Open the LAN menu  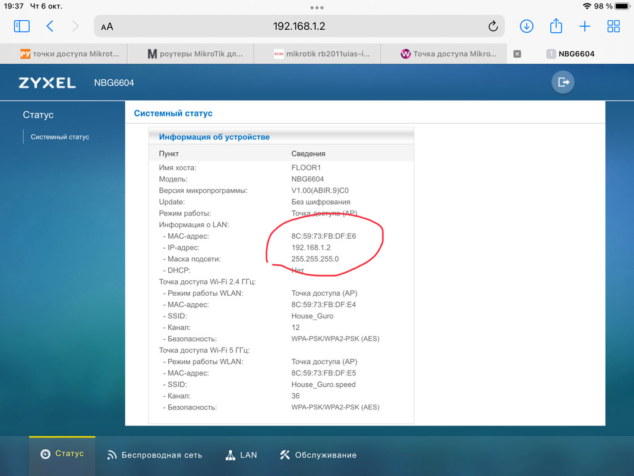(x=241, y=455)
